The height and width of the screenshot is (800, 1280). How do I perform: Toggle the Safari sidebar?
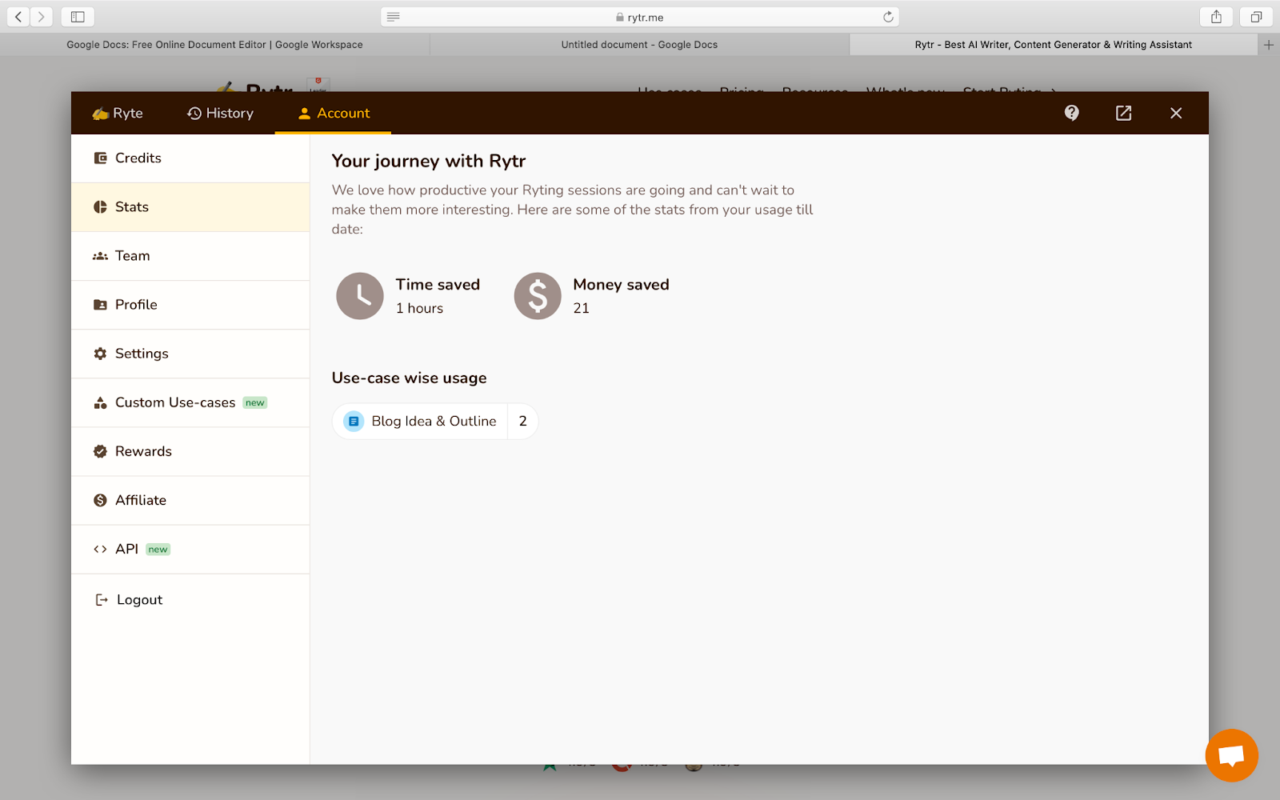point(78,17)
